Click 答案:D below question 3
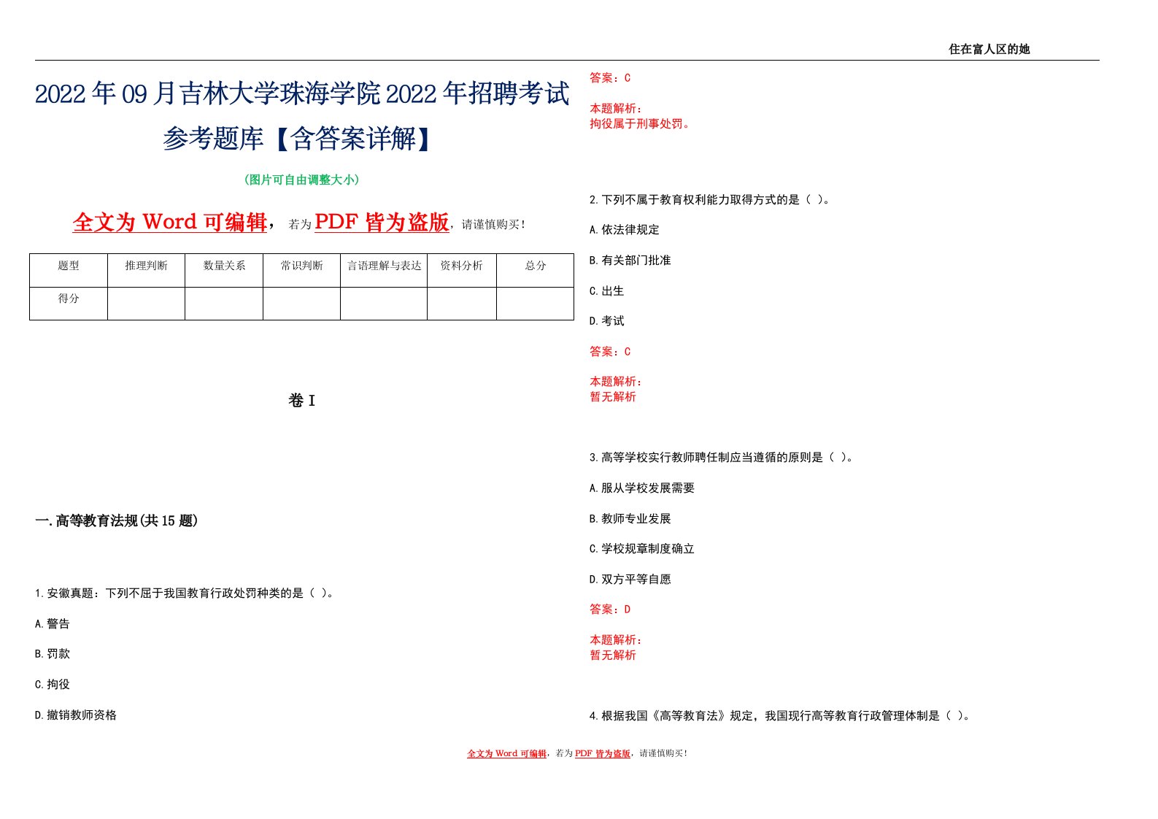Image resolution: width=1158 pixels, height=819 pixels. (610, 609)
